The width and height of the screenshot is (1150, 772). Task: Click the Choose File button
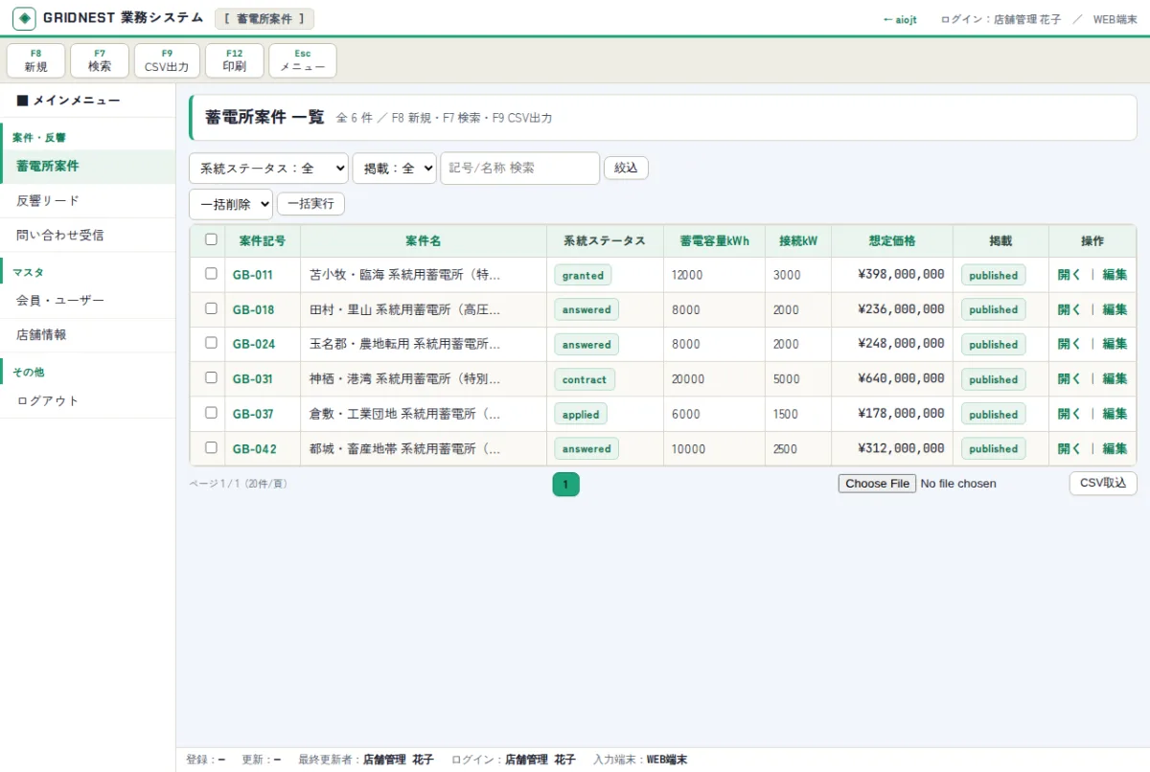[877, 484]
